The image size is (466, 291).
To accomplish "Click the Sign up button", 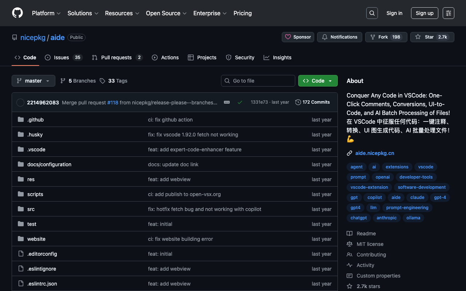I will point(424,13).
